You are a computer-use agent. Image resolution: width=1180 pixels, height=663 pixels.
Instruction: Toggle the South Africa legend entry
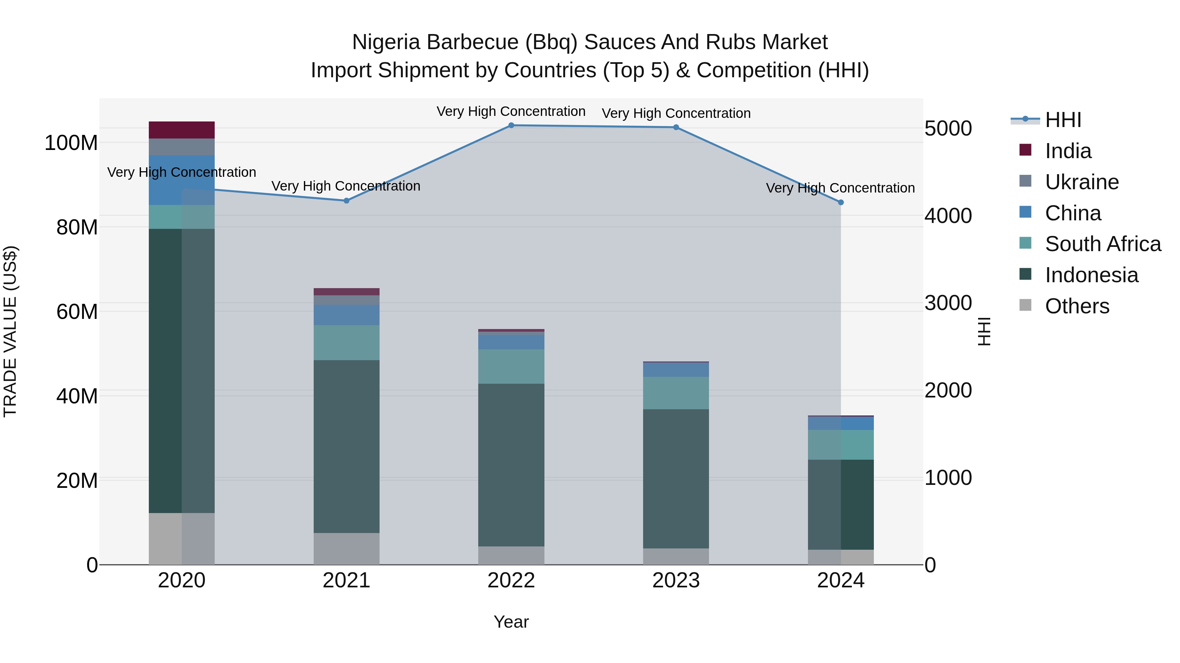(x=1090, y=244)
